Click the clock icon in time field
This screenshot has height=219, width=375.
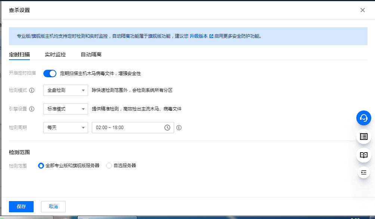167,128
